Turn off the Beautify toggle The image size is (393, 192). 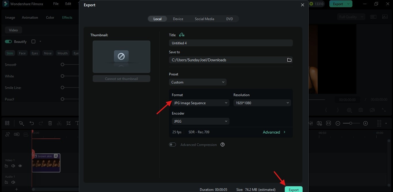tap(8, 41)
